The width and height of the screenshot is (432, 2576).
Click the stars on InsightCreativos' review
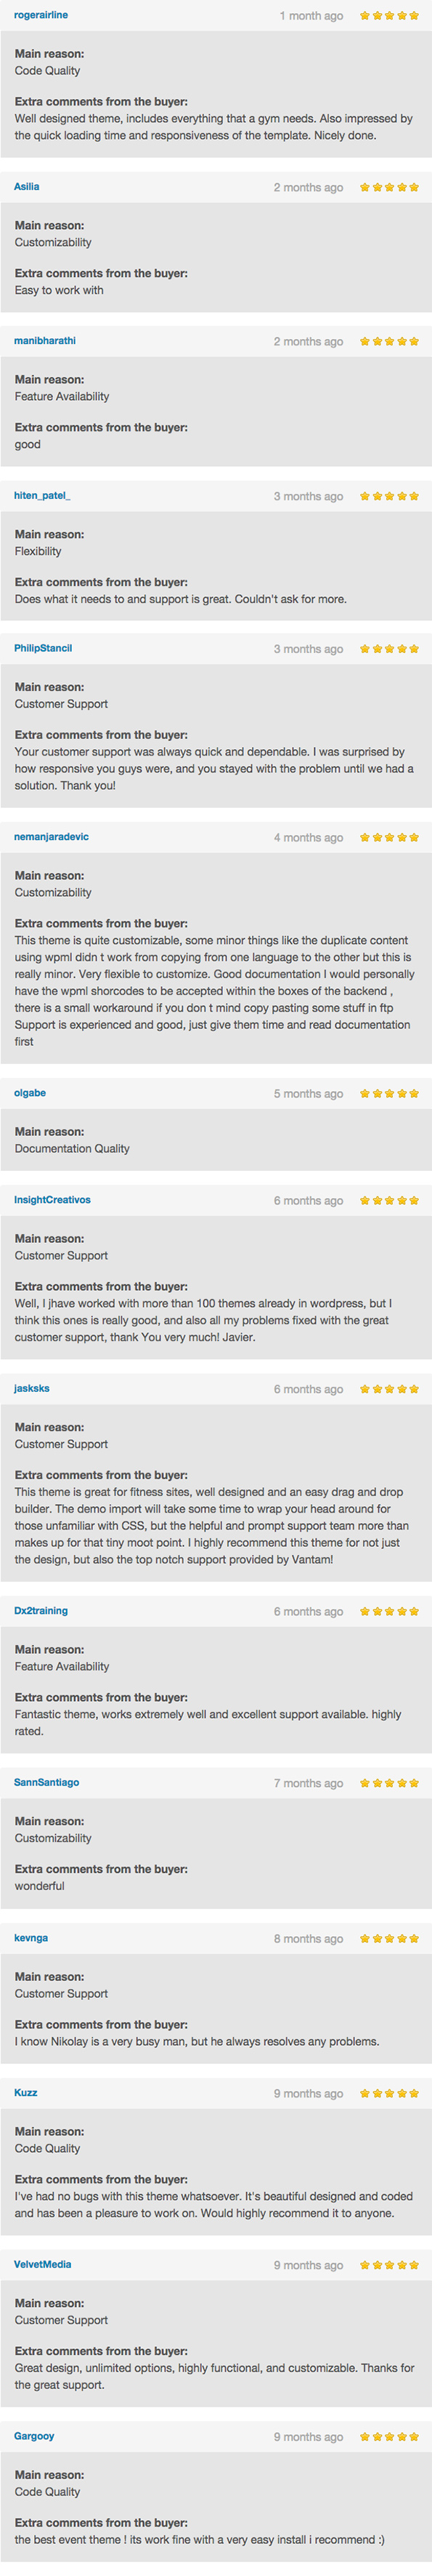click(x=389, y=1200)
